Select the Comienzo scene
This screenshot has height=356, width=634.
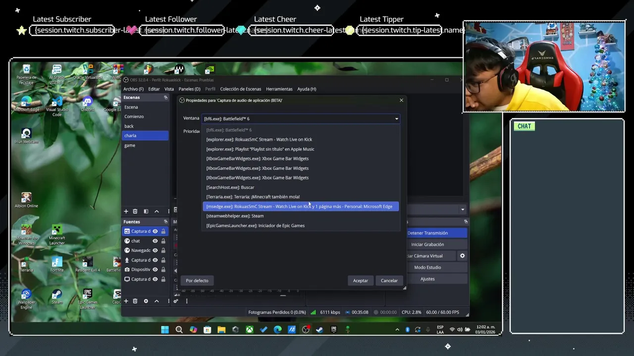tap(145, 117)
